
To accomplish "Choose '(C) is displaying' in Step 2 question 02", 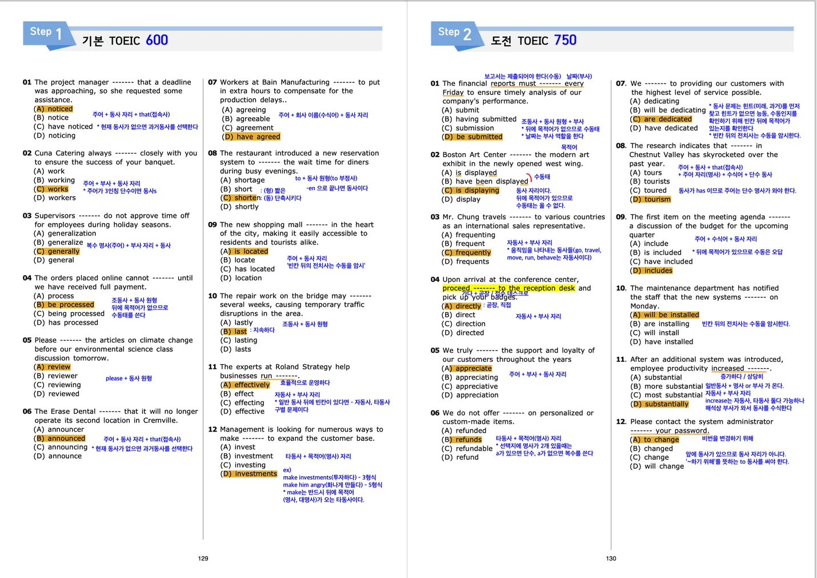I will pyautogui.click(x=470, y=190).
